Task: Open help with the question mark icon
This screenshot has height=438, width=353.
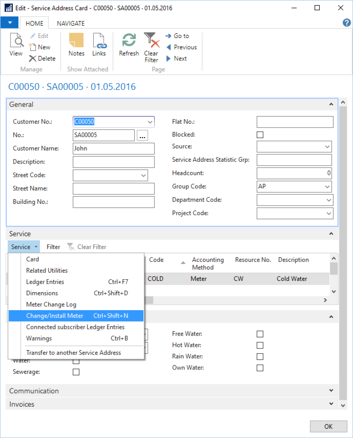Action: click(347, 22)
